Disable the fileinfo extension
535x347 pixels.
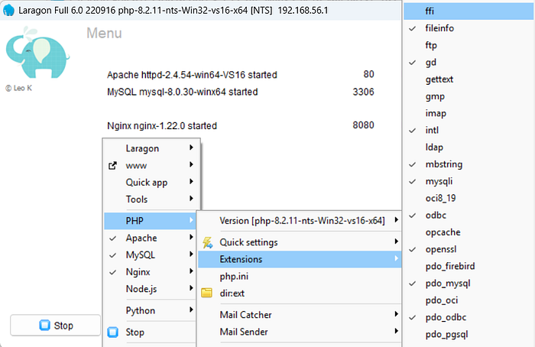(x=469, y=28)
